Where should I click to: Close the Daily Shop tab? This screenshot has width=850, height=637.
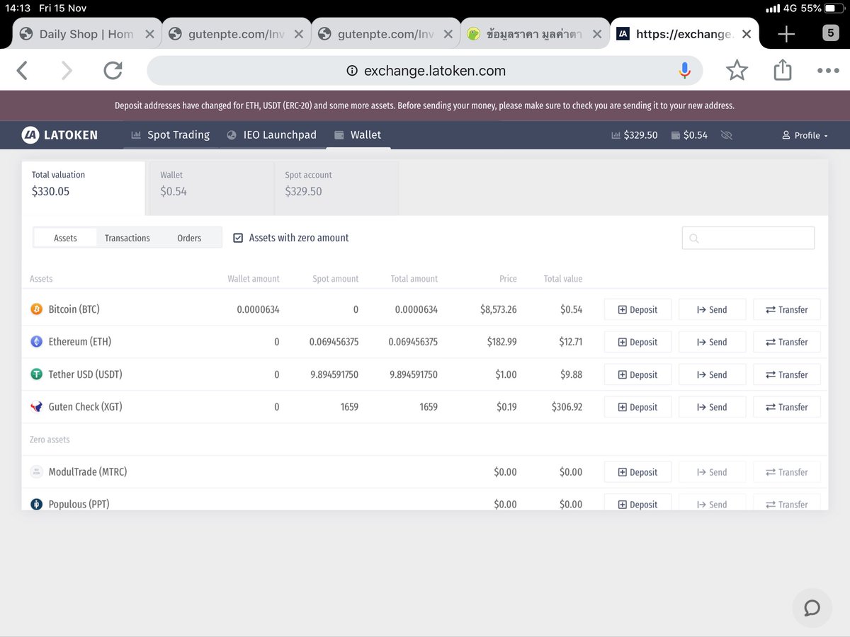point(150,34)
